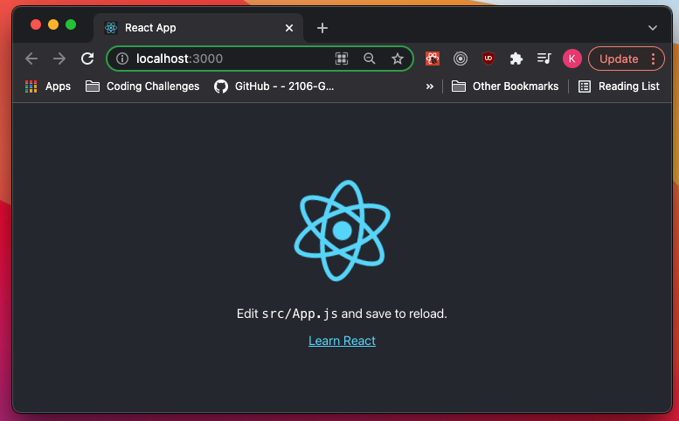Open the Reading List
Screen dimensions: 679x421
point(620,86)
